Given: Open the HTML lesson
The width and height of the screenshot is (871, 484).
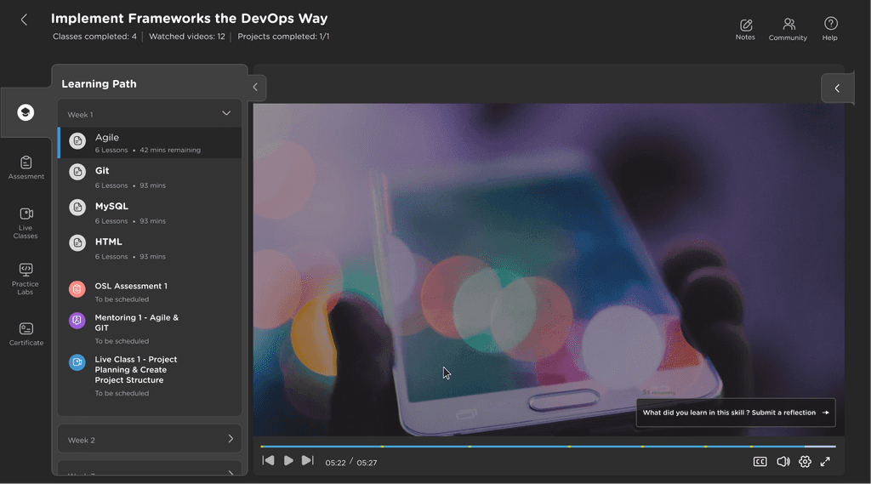Looking at the screenshot, I should pos(150,248).
